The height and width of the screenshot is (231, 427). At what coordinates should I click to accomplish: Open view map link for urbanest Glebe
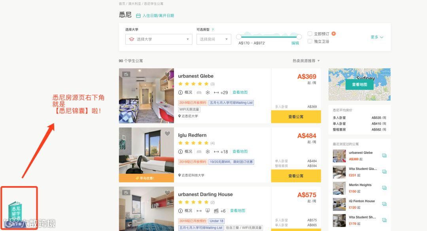tap(240, 92)
